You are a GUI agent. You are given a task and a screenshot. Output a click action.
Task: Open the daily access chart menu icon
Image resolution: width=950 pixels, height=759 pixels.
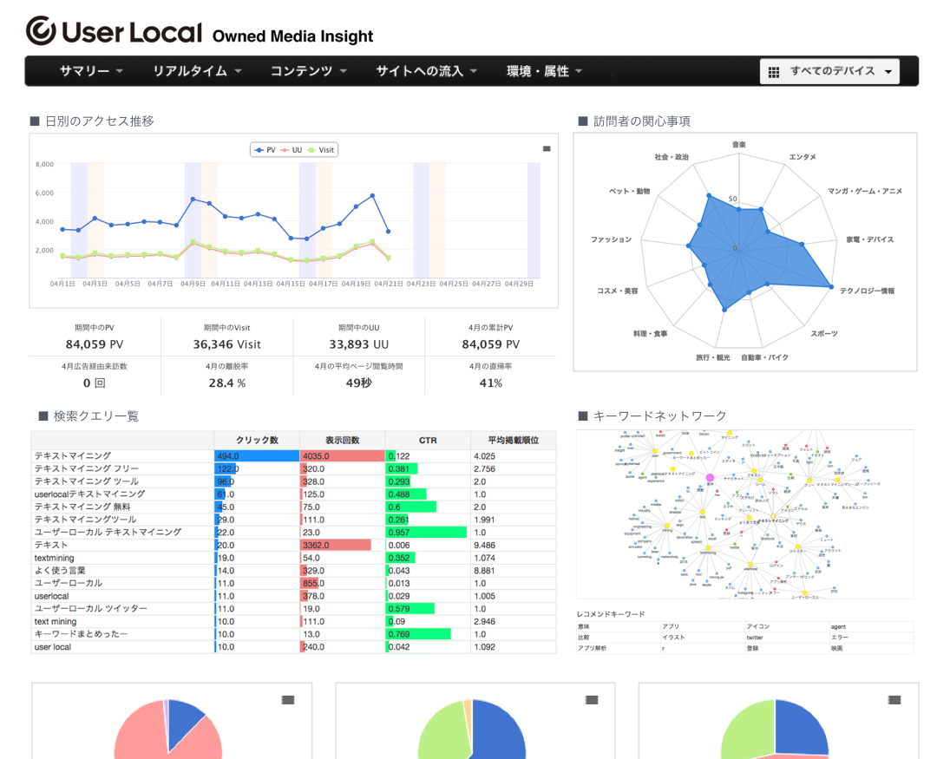pos(547,148)
